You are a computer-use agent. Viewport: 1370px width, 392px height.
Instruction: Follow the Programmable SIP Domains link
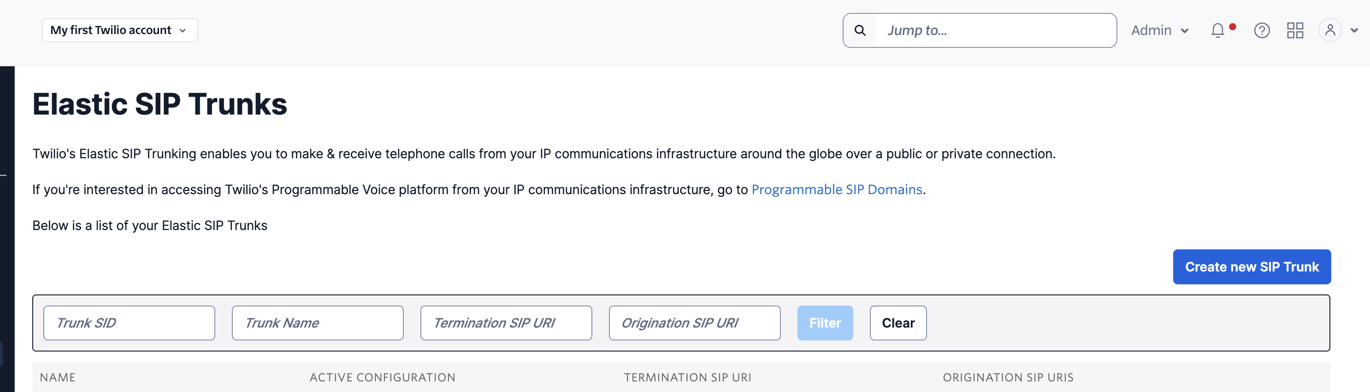pyautogui.click(x=837, y=189)
